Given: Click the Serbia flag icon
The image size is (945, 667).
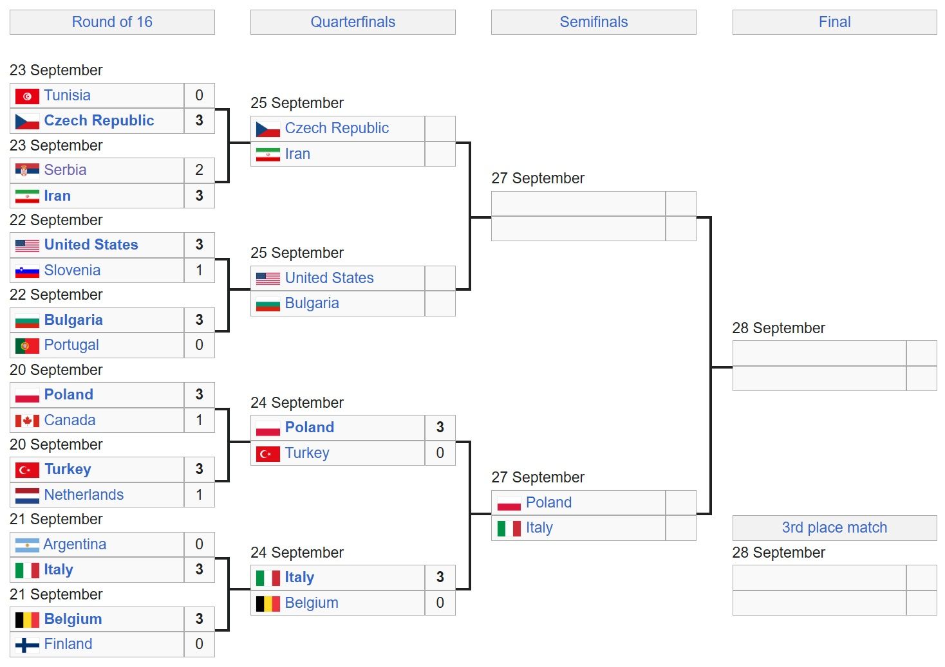Looking at the screenshot, I should coord(27,170).
